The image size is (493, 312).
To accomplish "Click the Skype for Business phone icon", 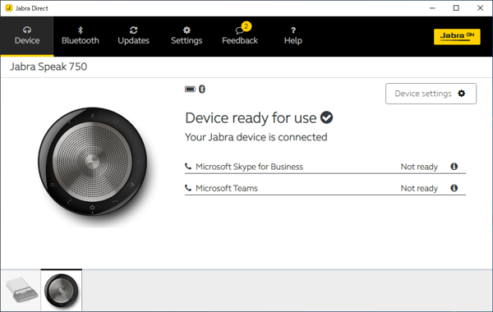I will 188,166.
